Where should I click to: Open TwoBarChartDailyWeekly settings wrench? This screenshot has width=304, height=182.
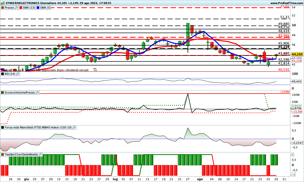pyautogui.click(x=41, y=154)
